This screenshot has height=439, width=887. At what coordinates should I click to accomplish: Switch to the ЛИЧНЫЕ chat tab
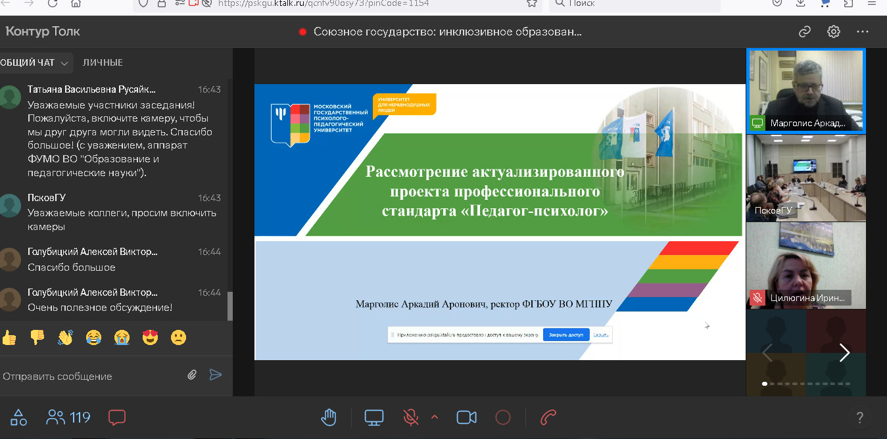pos(103,63)
